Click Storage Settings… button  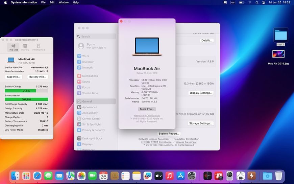coord(200,123)
